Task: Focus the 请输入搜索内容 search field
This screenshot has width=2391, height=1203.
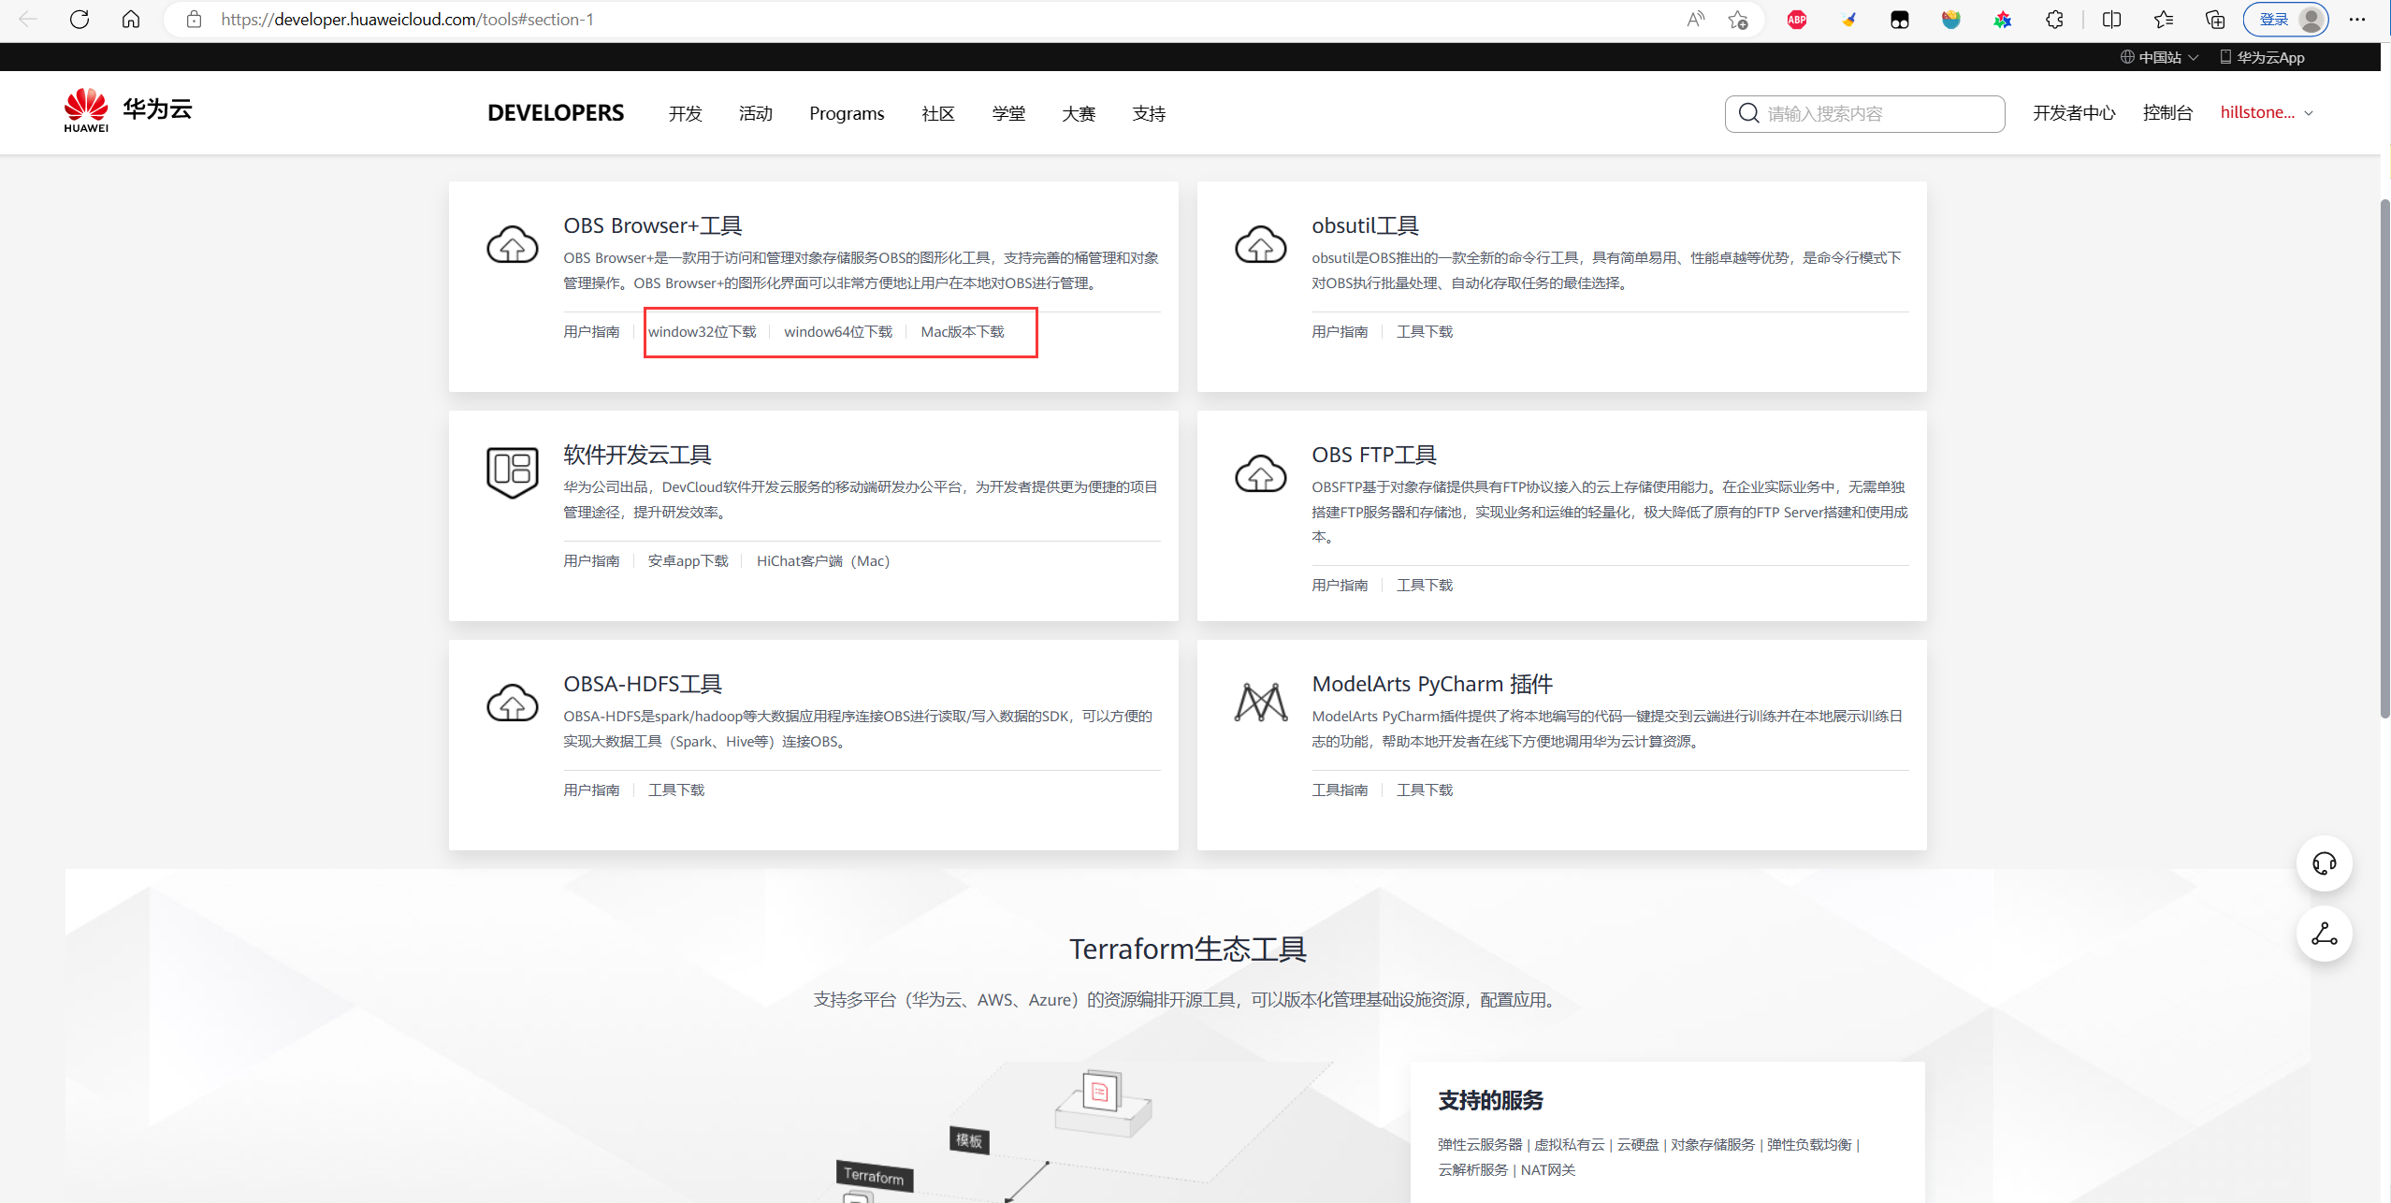Action: 1864,113
